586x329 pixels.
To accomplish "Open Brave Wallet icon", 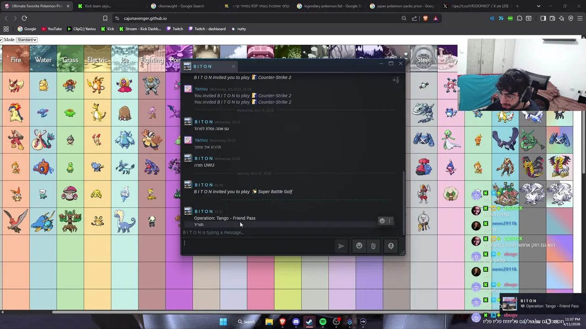I will [x=552, y=18].
